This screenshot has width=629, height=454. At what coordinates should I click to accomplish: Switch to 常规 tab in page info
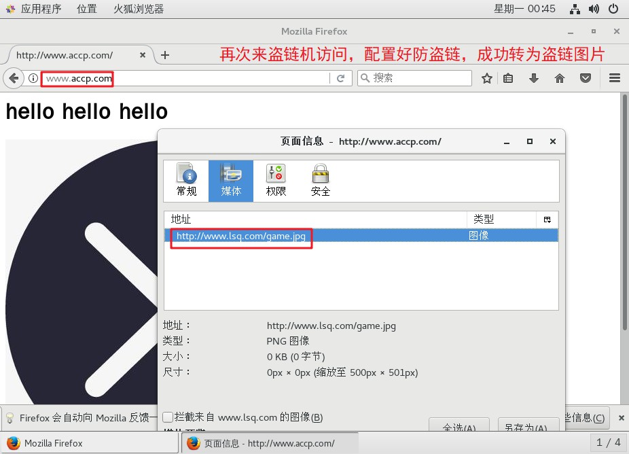187,181
